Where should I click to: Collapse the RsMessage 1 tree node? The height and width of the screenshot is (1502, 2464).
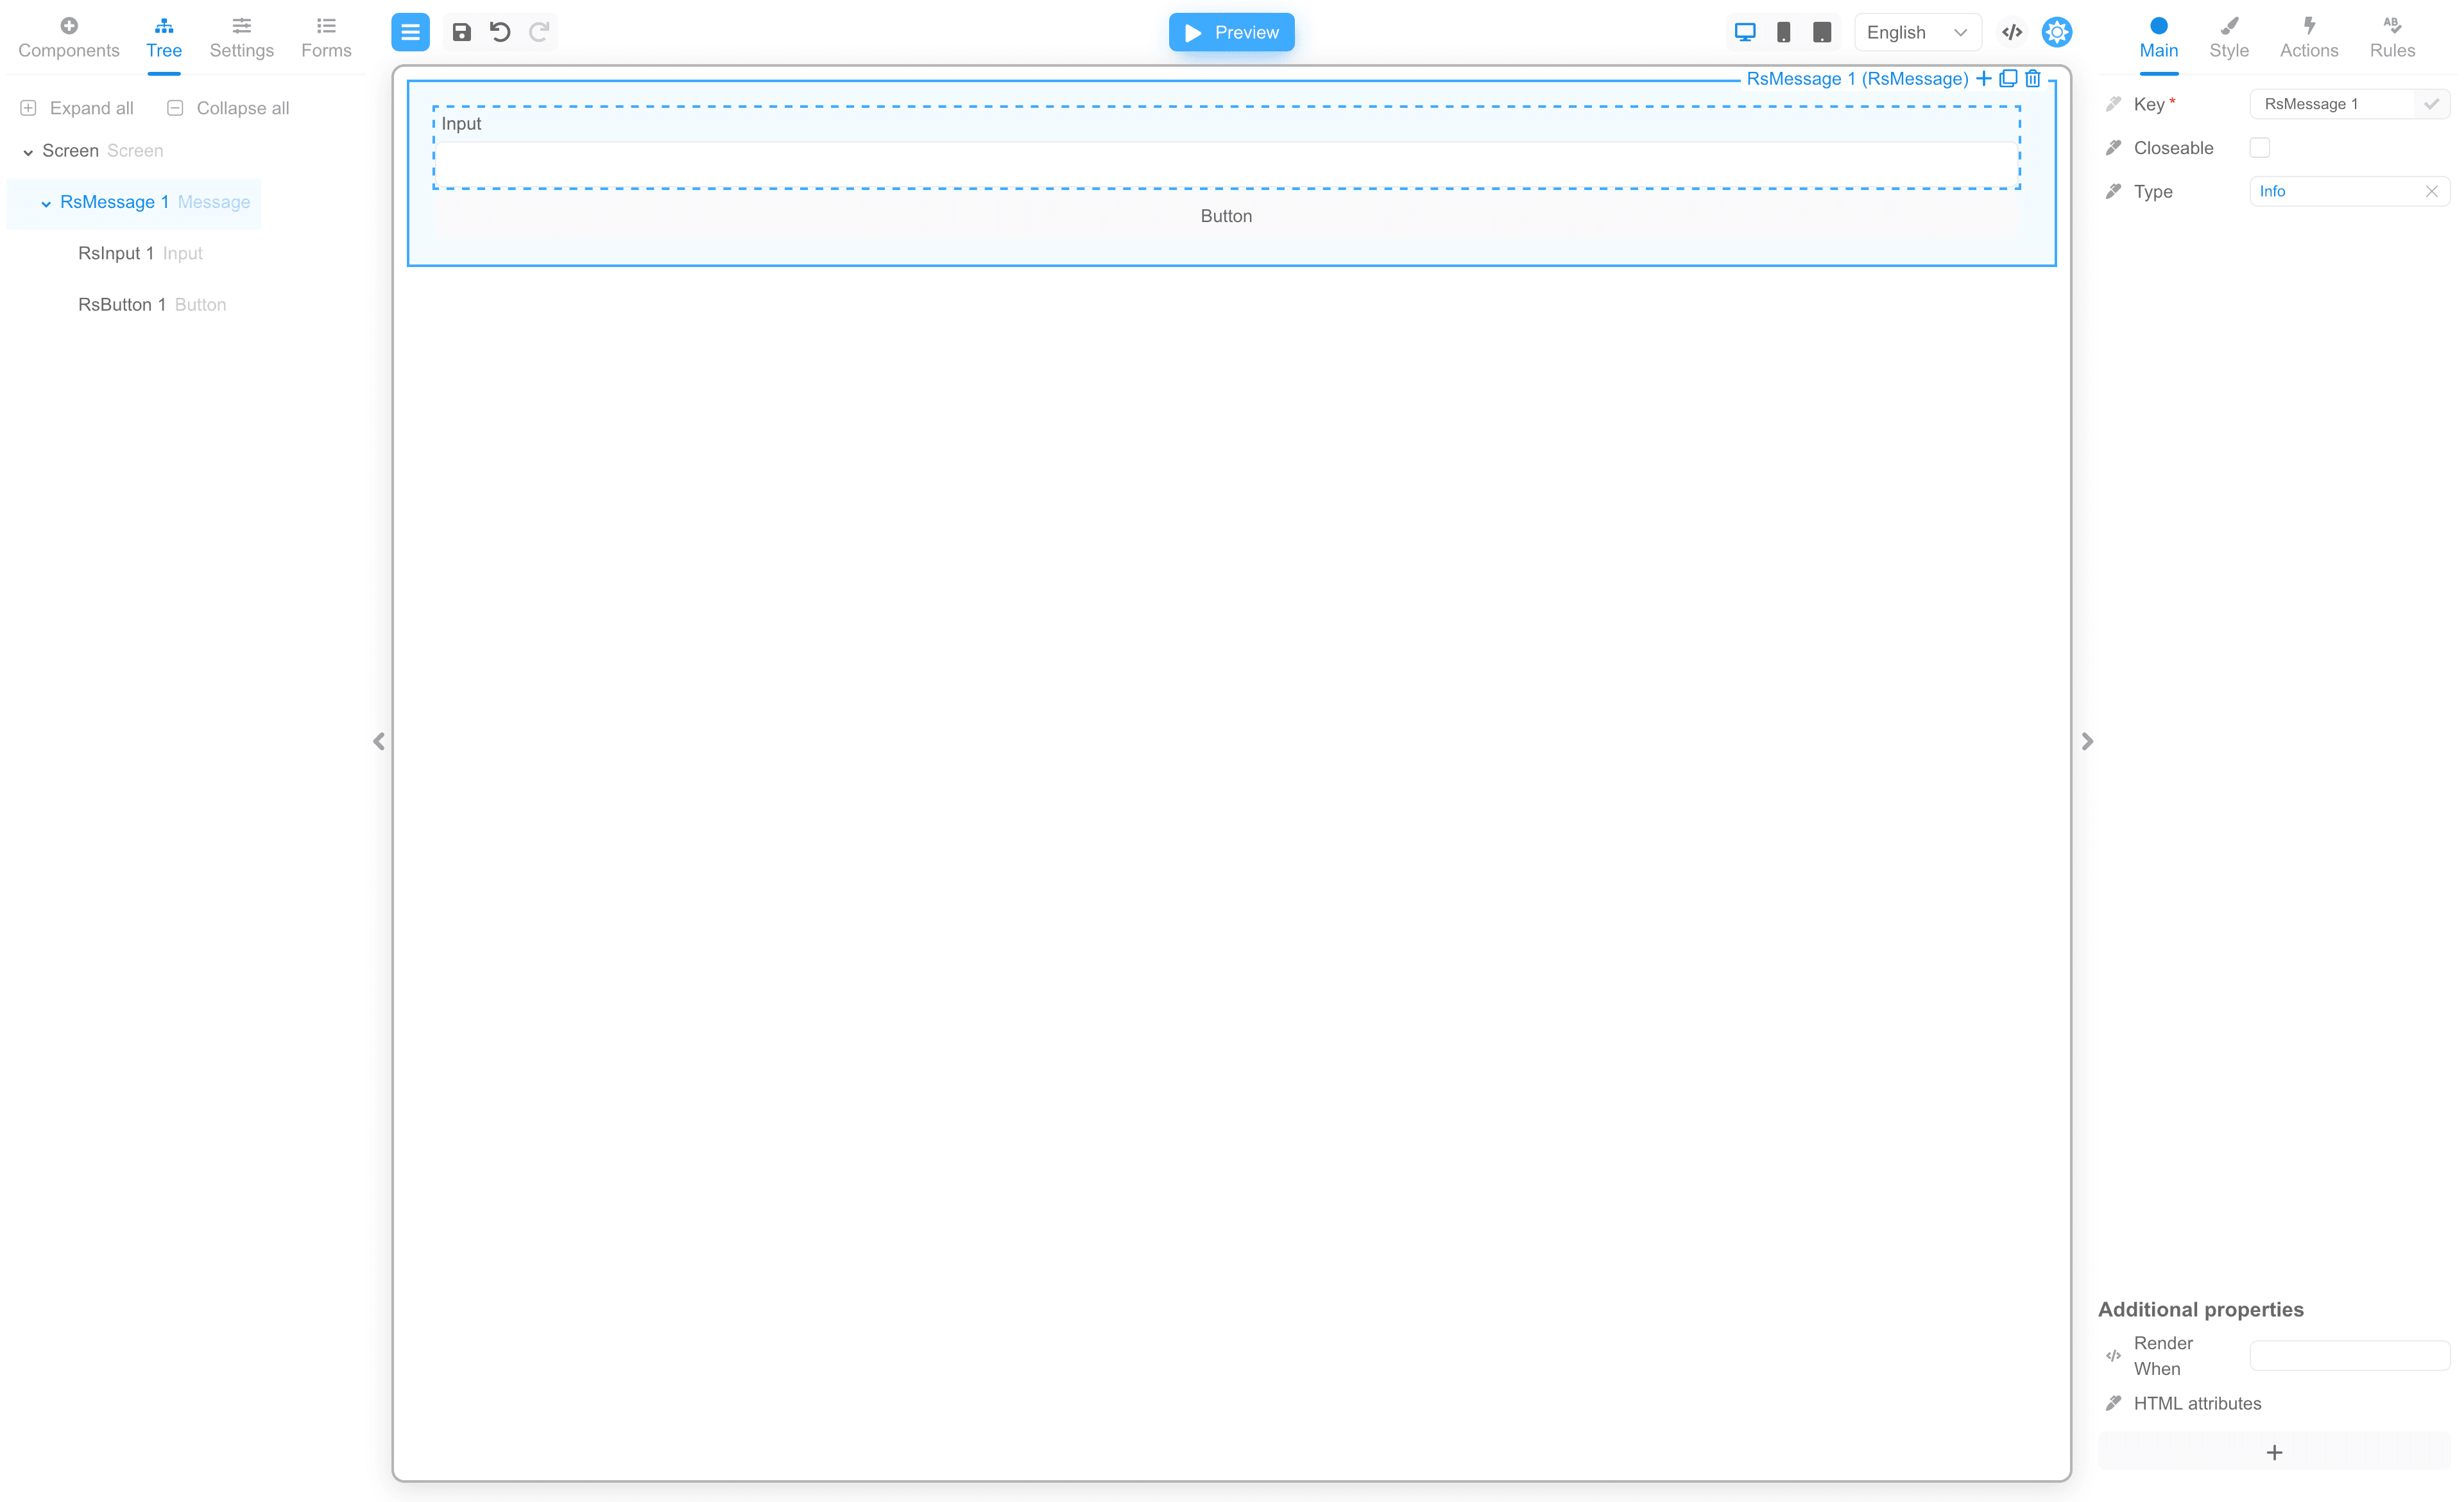(45, 203)
